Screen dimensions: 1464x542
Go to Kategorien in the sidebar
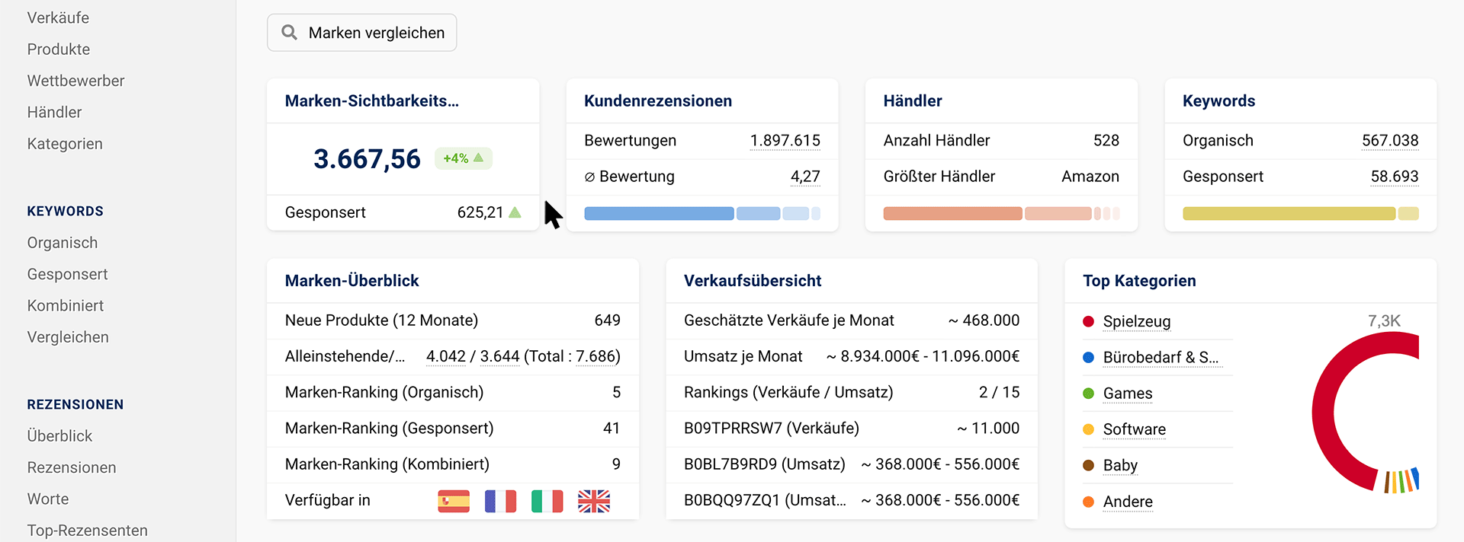[65, 144]
